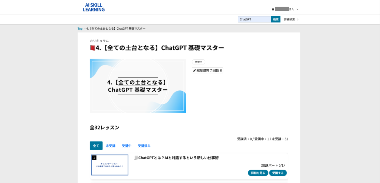
Task: Expand the user account dropdown chevron
Action: (x=297, y=9)
